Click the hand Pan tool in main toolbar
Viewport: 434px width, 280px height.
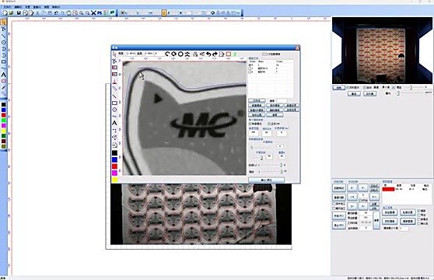[68, 12]
